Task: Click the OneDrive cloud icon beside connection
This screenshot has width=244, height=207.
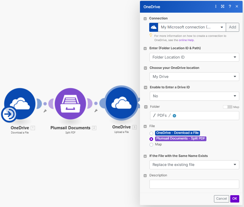Action: (154, 27)
